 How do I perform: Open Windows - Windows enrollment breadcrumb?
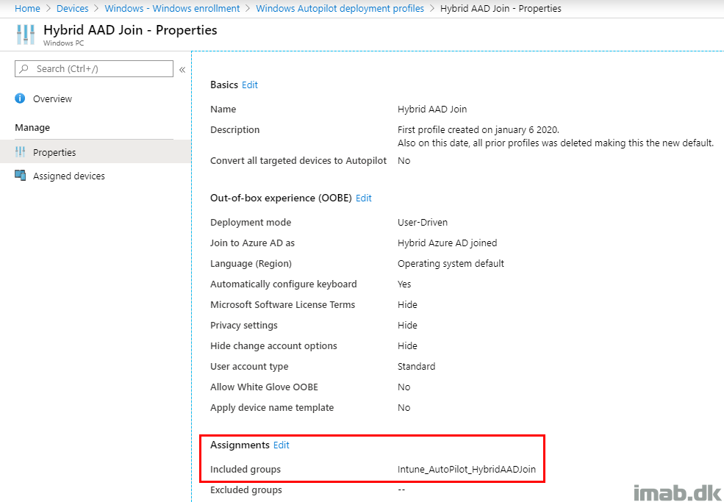click(x=172, y=8)
